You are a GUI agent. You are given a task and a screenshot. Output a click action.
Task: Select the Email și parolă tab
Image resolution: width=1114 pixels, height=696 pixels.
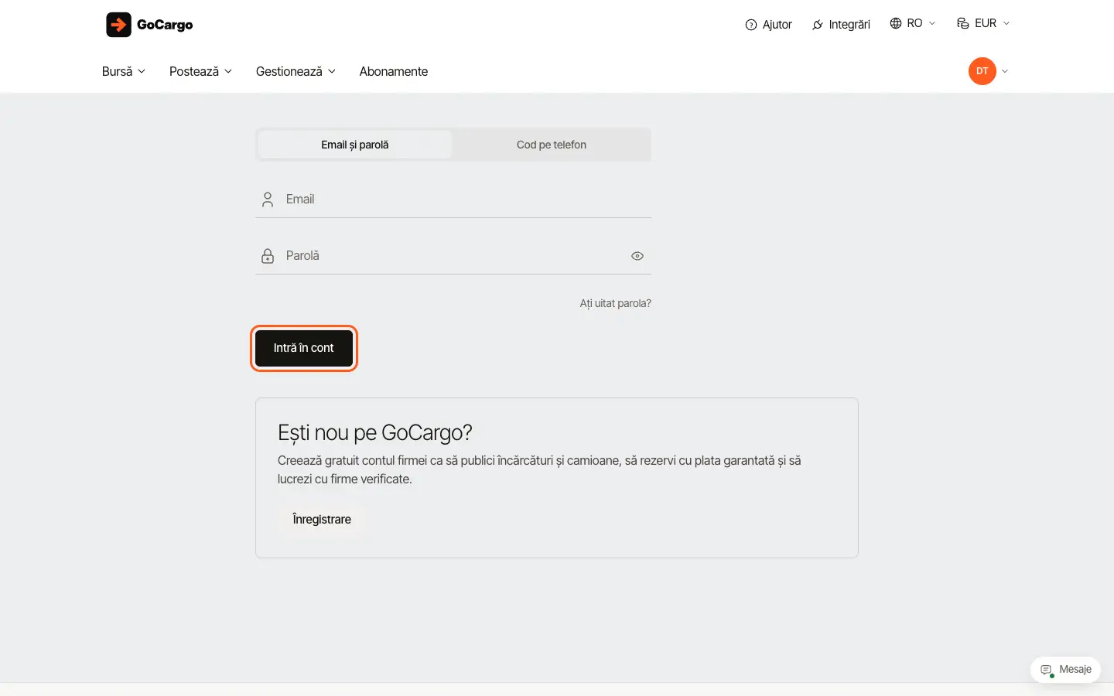tap(355, 145)
